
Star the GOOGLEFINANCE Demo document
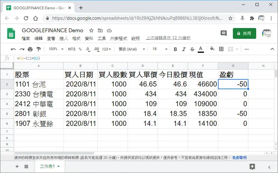91,30
